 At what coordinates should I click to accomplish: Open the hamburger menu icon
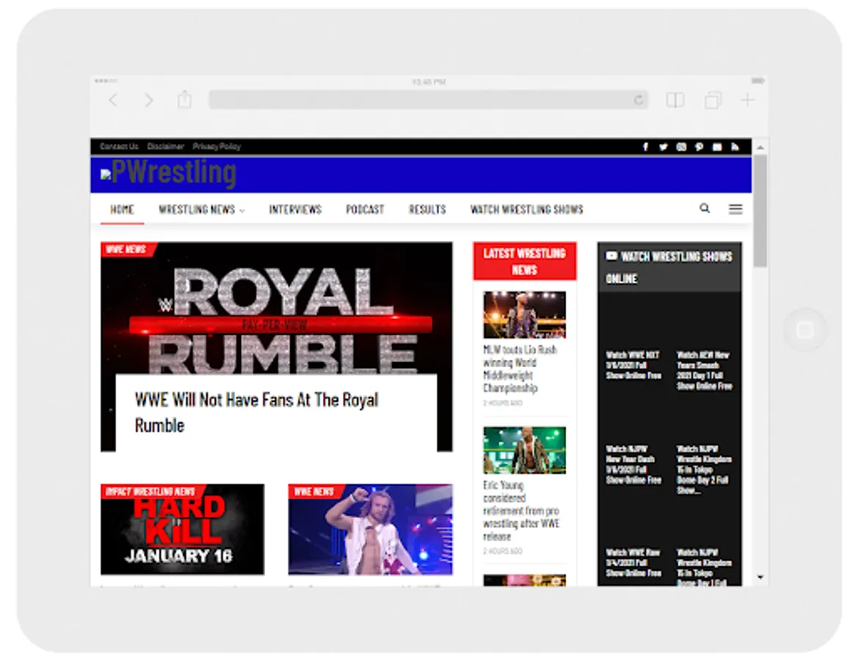click(736, 209)
